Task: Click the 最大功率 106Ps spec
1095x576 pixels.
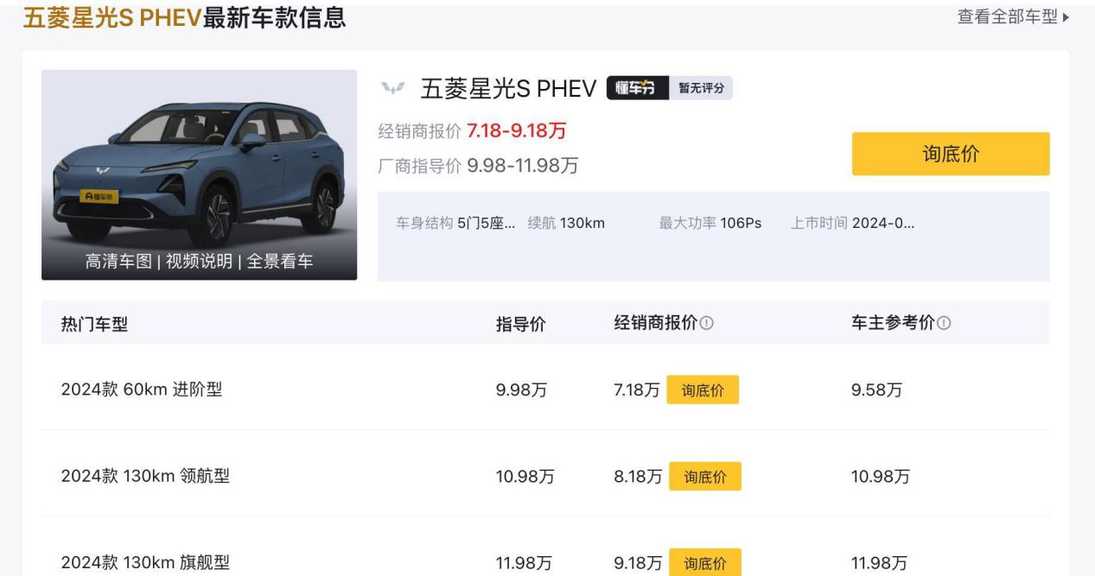Action: [710, 223]
